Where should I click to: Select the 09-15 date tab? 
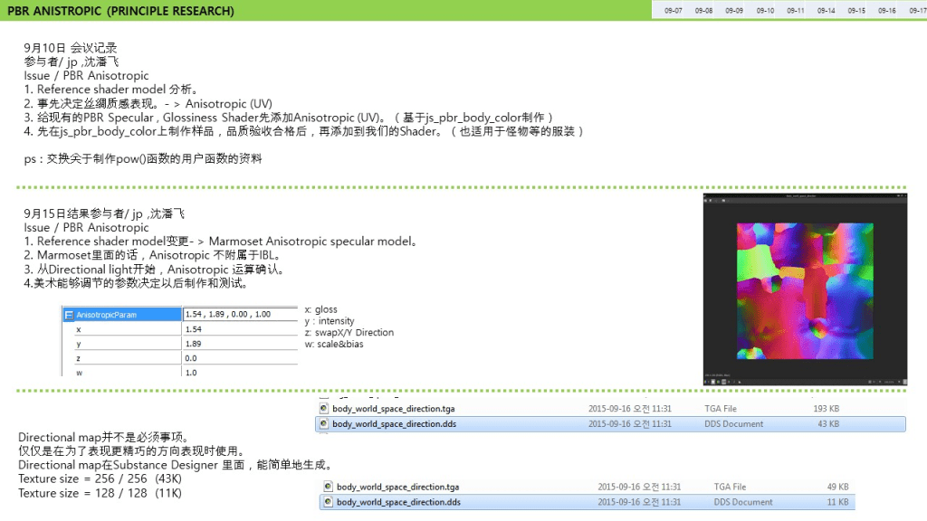(x=856, y=11)
